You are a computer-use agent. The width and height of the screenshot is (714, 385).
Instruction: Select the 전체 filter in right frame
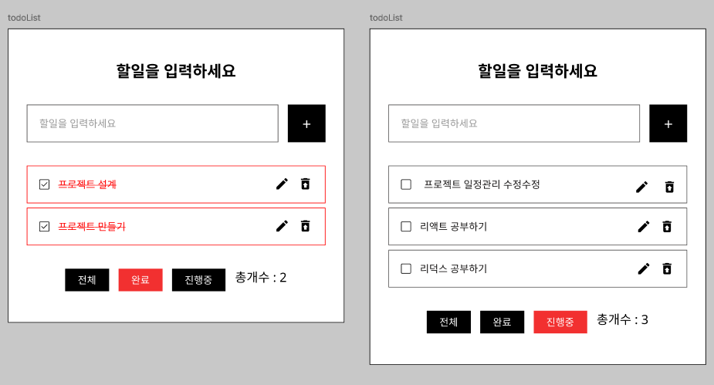click(x=448, y=322)
